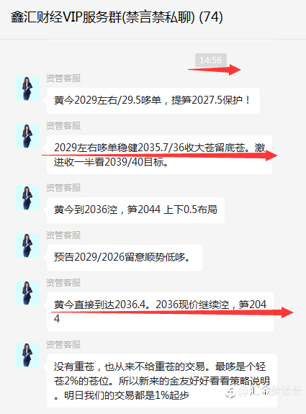
Task: Click the 资管客服 name above the 2035.7/36 message
Action: 63,126
